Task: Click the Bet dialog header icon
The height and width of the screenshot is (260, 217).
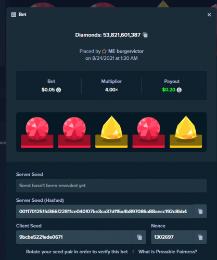Action: pyautogui.click(x=14, y=15)
